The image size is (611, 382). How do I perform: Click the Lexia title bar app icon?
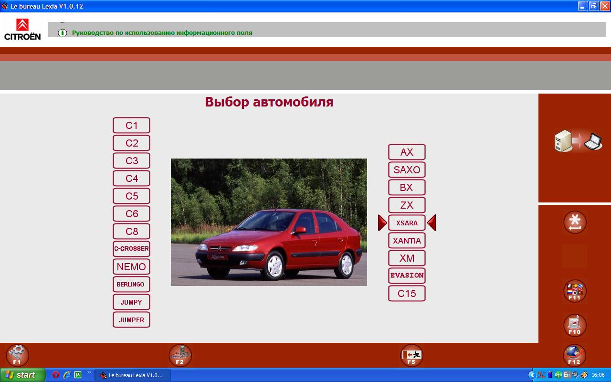5,6
